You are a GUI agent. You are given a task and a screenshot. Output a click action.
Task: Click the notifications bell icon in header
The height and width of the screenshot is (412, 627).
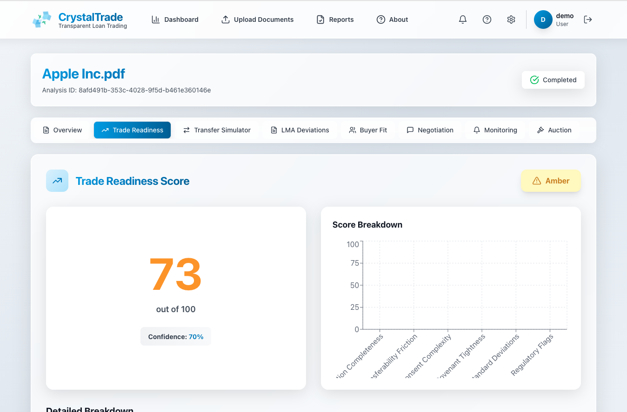pos(463,20)
